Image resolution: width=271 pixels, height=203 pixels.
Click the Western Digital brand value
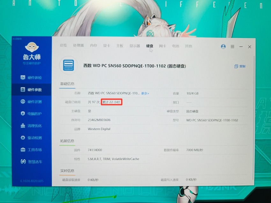(x=99, y=129)
